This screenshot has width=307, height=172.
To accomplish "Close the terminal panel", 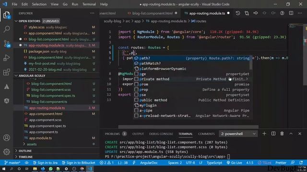I will point(300,134).
